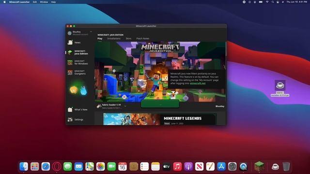Image resolution: width=310 pixels, height=174 pixels.
Task: Open QuickTime Player from the dock
Action: pyautogui.click(x=243, y=166)
